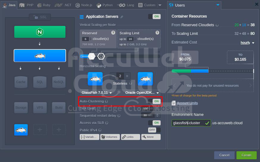Select the extra GlassFish layer tile
Screen dimensions: 260x162
click(21, 130)
